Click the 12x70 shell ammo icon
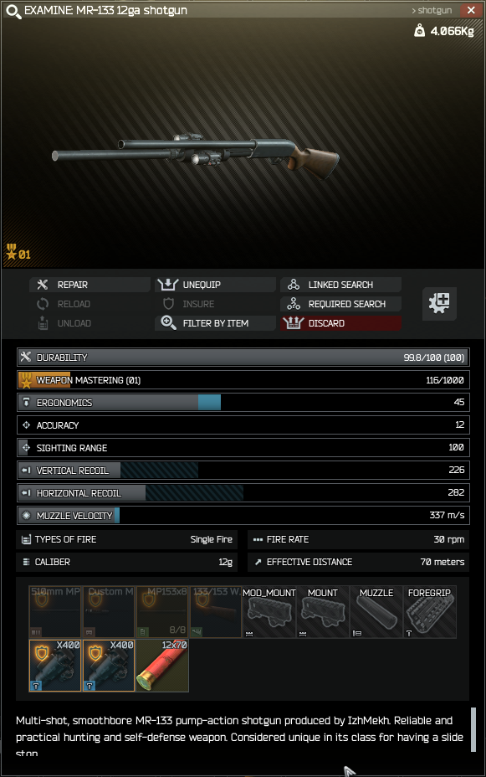 (161, 665)
